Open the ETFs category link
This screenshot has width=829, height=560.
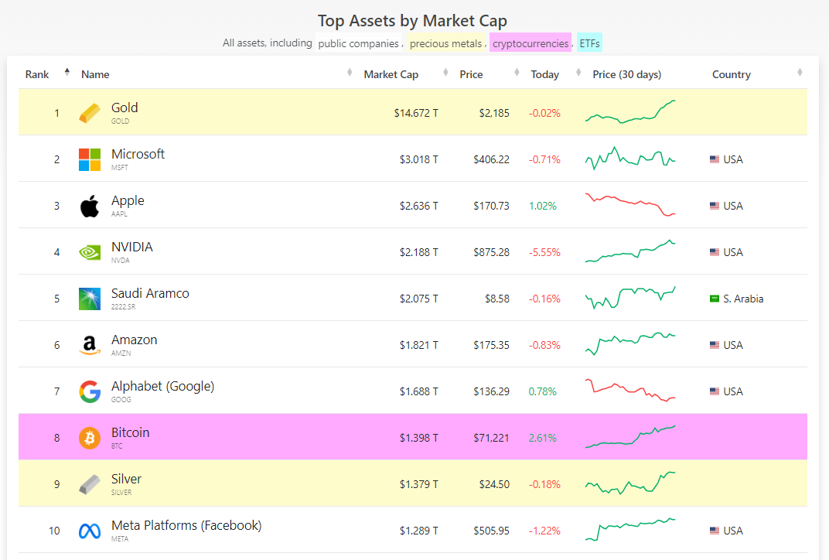pos(589,43)
